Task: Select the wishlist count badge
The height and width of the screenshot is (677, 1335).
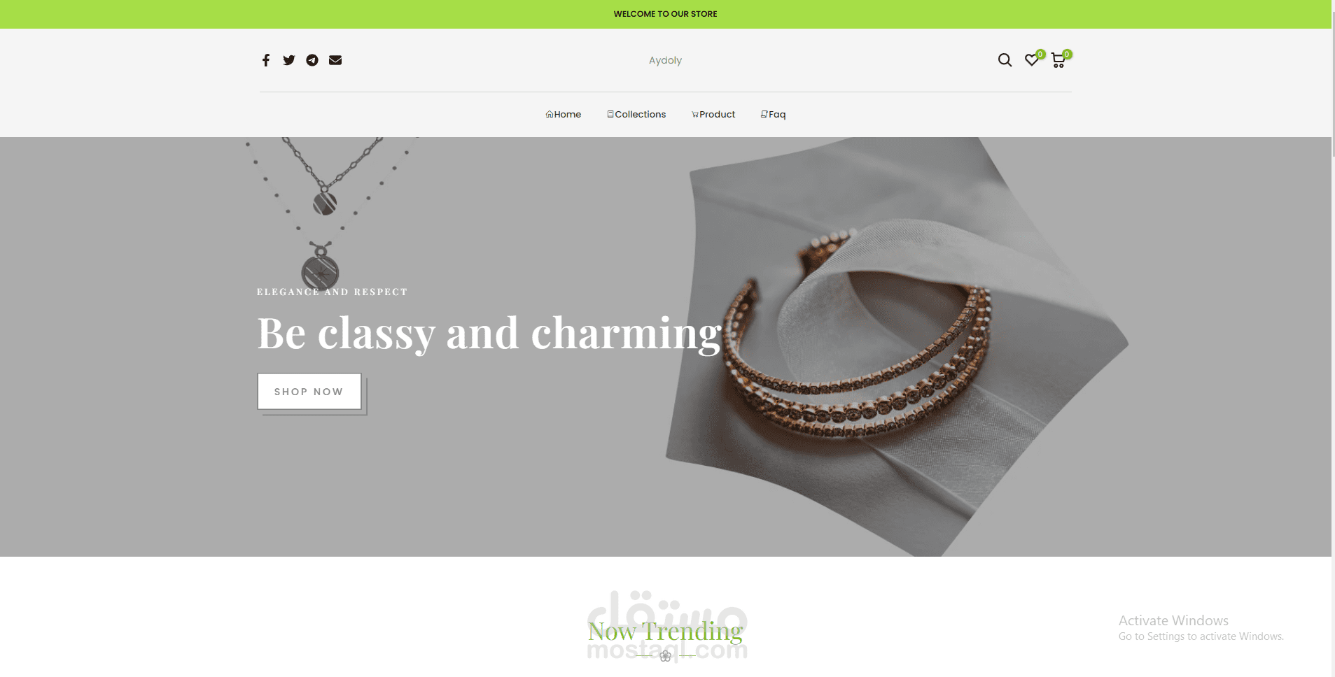Action: (1041, 54)
